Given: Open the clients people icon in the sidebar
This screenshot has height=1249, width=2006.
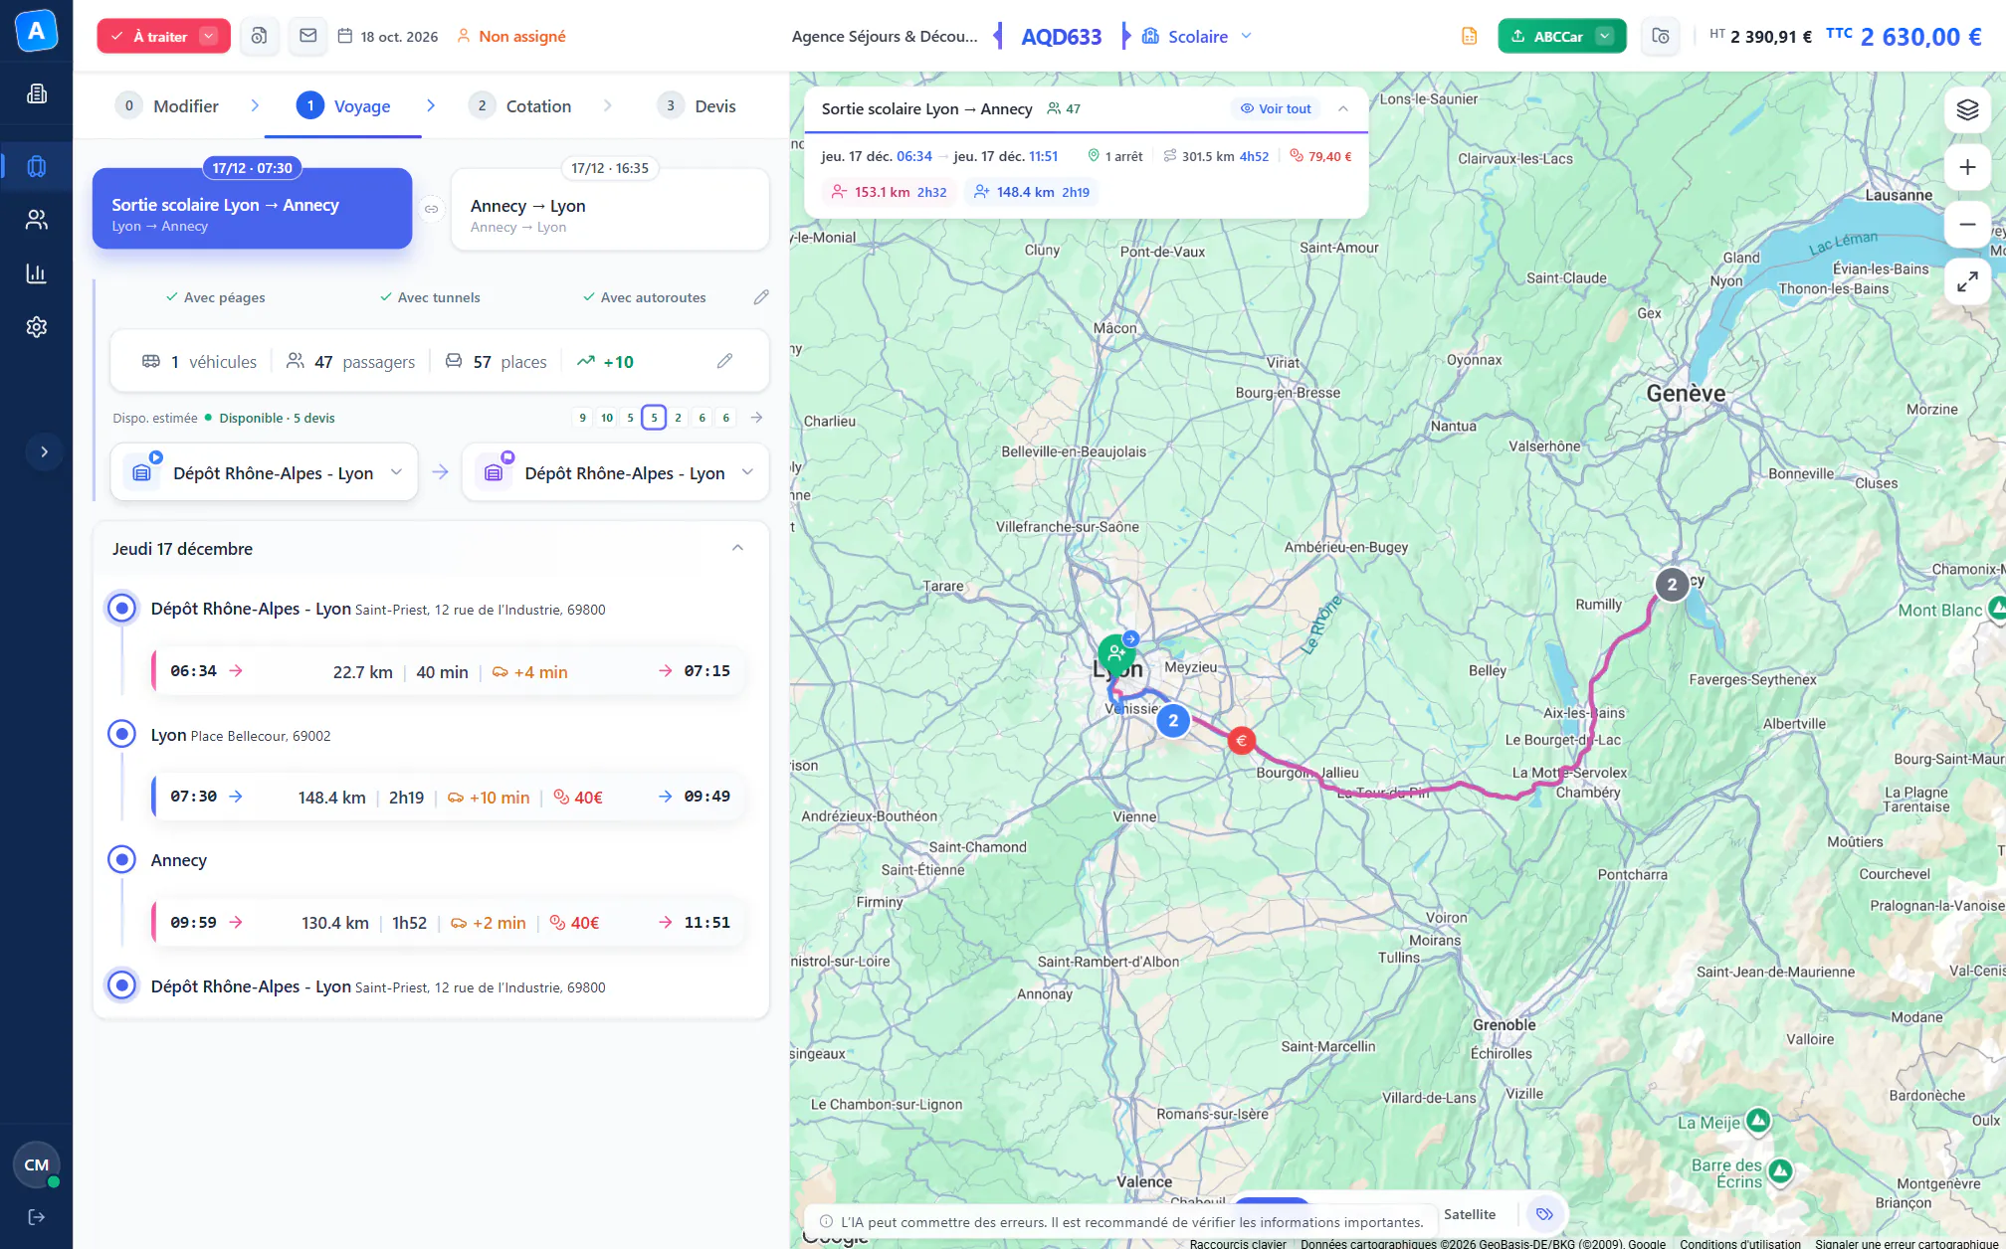Looking at the screenshot, I should (37, 220).
